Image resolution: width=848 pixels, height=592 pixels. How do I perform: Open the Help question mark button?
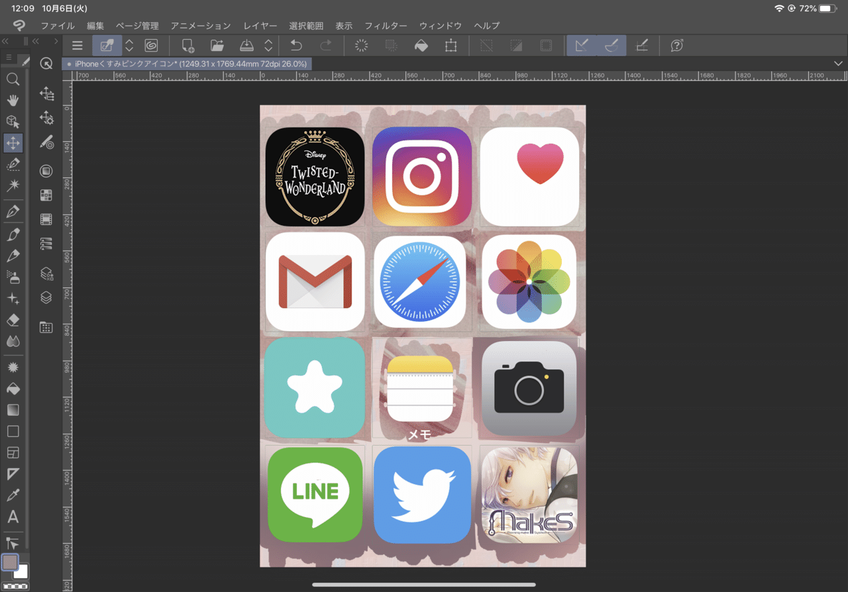coord(676,45)
